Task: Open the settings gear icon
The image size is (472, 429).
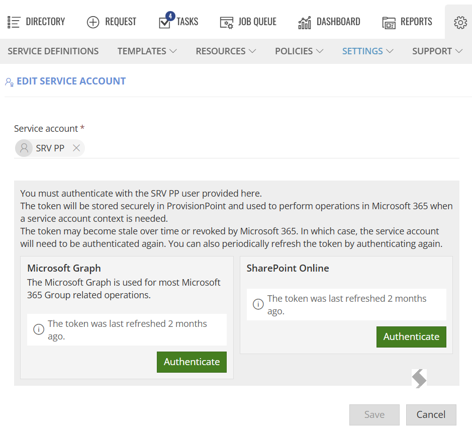Action: tap(460, 22)
